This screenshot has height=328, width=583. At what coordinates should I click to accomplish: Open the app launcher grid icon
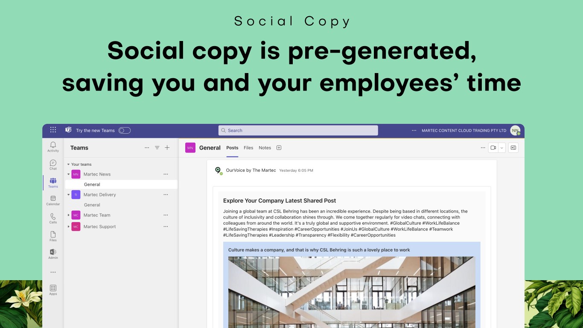pyautogui.click(x=53, y=130)
